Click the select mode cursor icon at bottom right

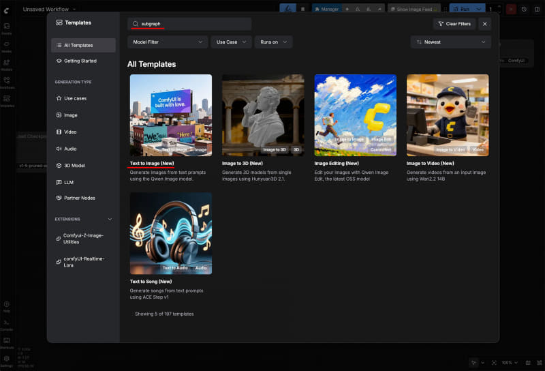(473, 363)
